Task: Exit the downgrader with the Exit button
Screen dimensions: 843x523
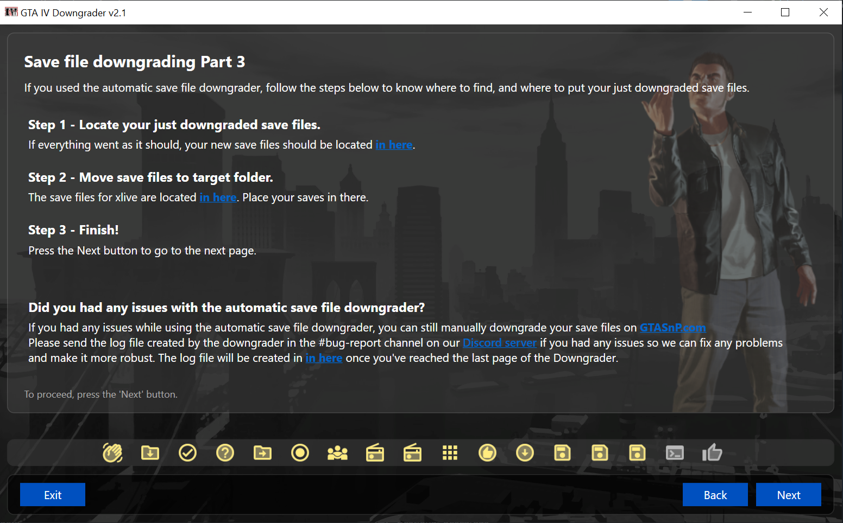Action: point(53,495)
